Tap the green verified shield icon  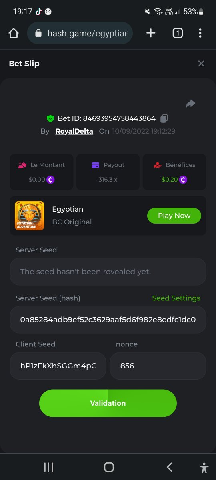click(50, 118)
